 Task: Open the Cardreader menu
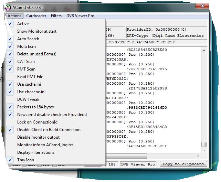(x=36, y=16)
